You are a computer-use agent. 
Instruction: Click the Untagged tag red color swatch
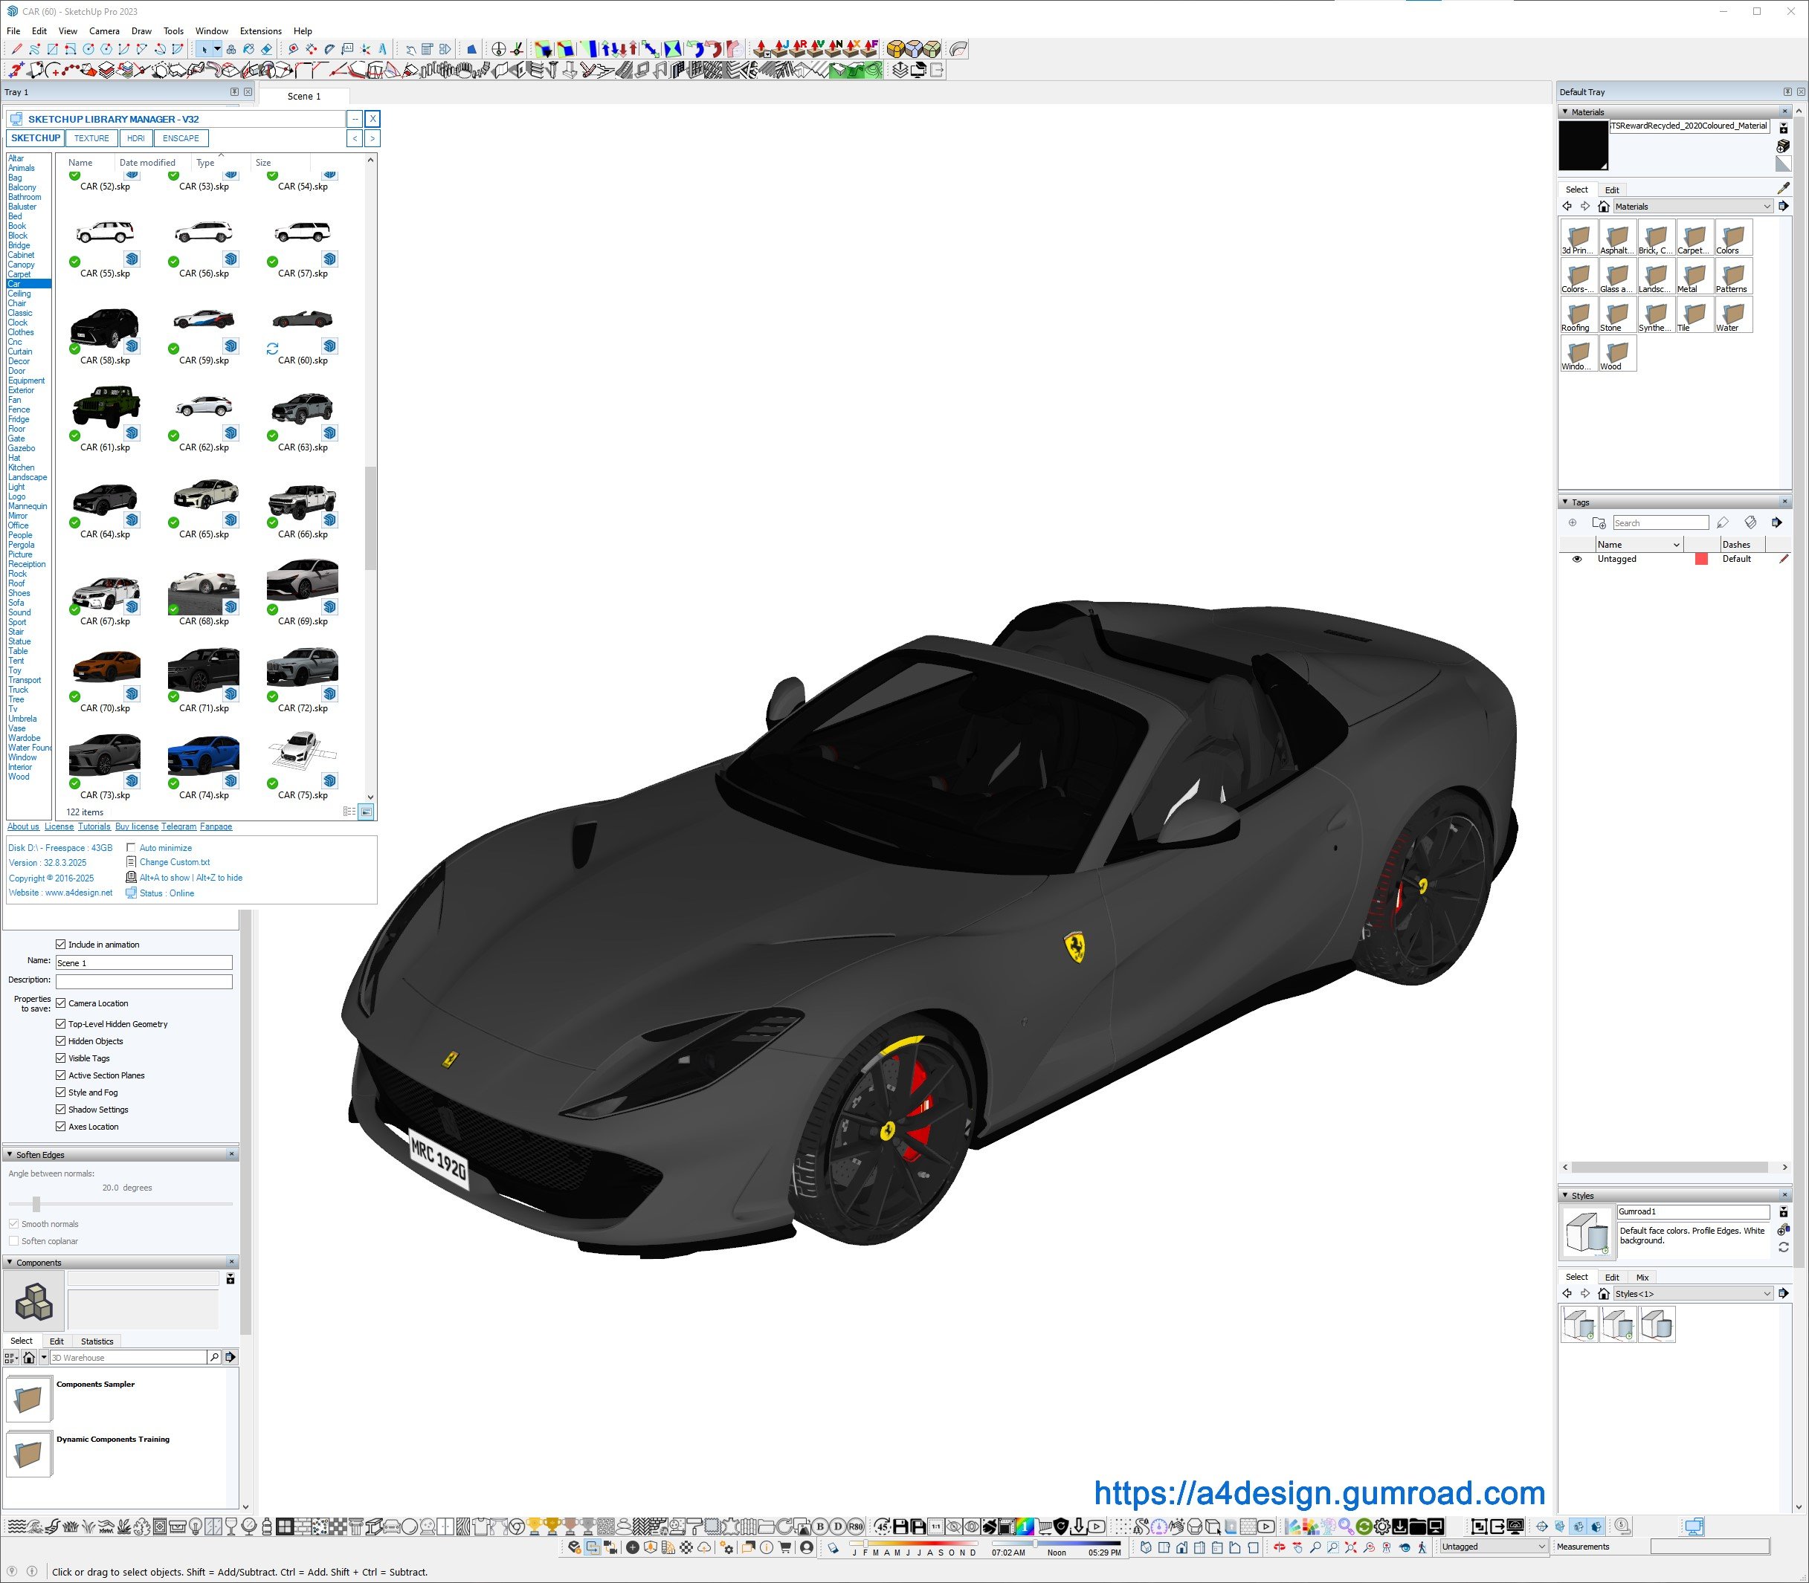1700,559
